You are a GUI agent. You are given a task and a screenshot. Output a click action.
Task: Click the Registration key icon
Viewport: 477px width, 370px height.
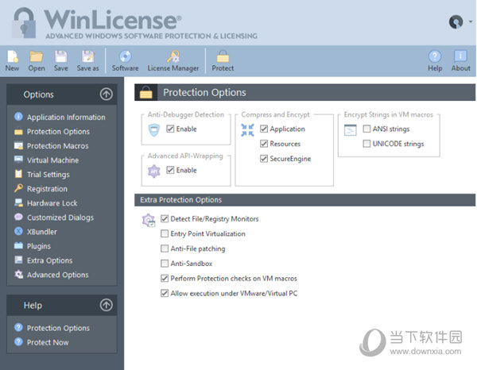pyautogui.click(x=18, y=188)
